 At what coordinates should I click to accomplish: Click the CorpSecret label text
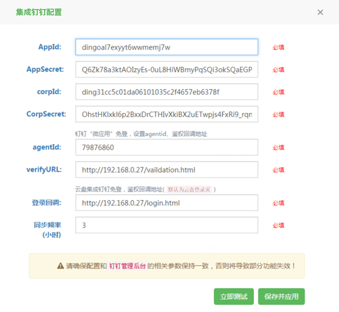click(46, 114)
